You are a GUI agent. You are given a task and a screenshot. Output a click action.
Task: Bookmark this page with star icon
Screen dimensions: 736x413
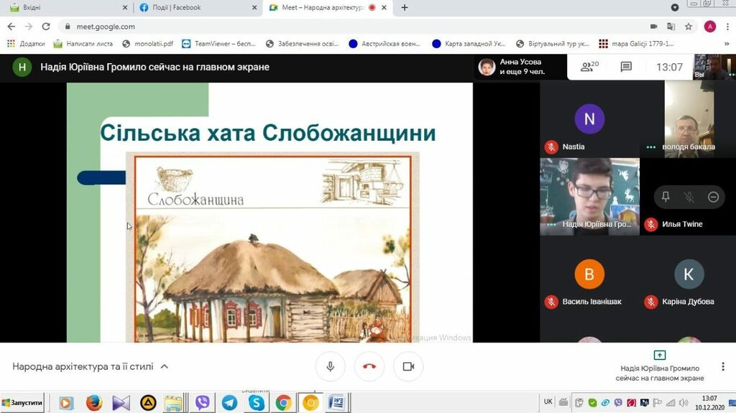point(689,27)
